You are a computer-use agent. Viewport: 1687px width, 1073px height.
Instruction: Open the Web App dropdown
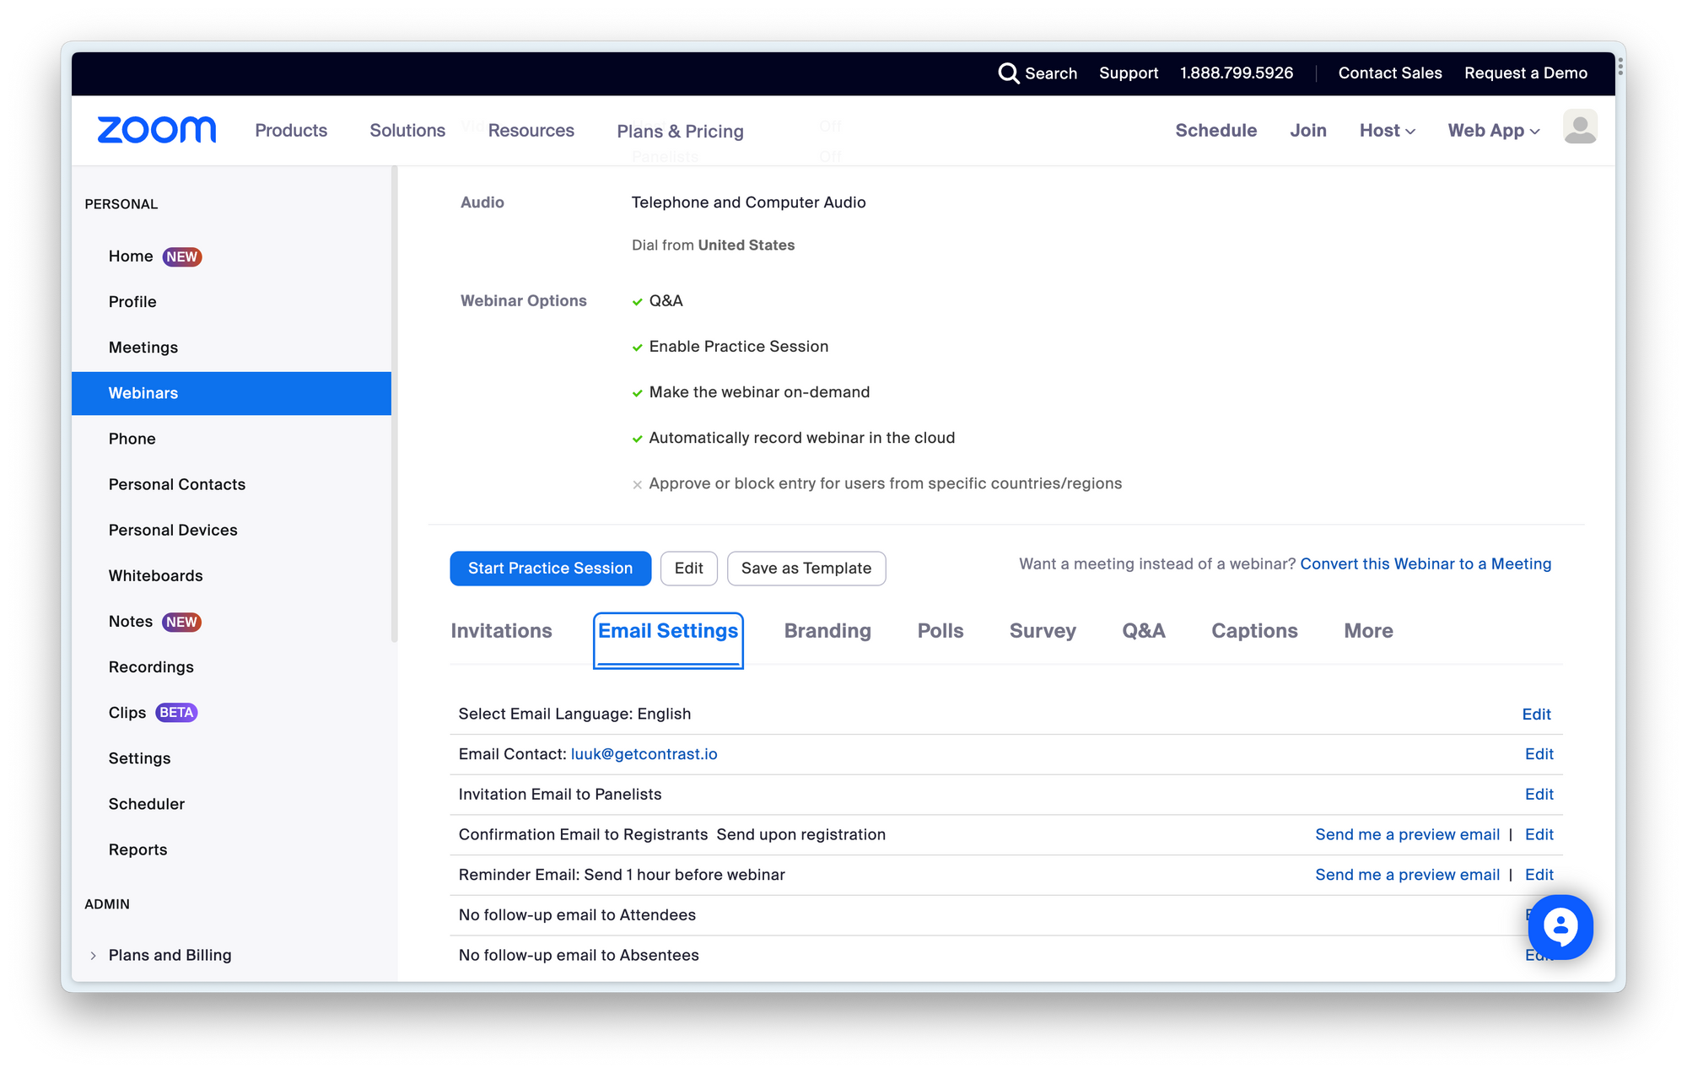1494,131
